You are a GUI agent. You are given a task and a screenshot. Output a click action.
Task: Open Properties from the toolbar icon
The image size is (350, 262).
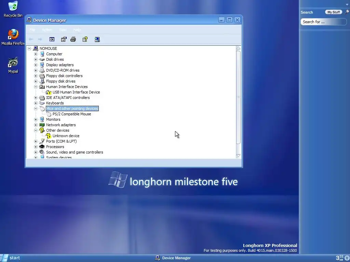pos(64,40)
